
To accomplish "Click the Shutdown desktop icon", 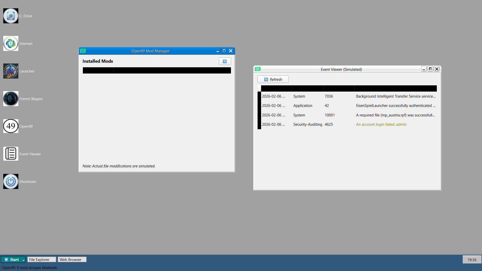I will tap(11, 181).
